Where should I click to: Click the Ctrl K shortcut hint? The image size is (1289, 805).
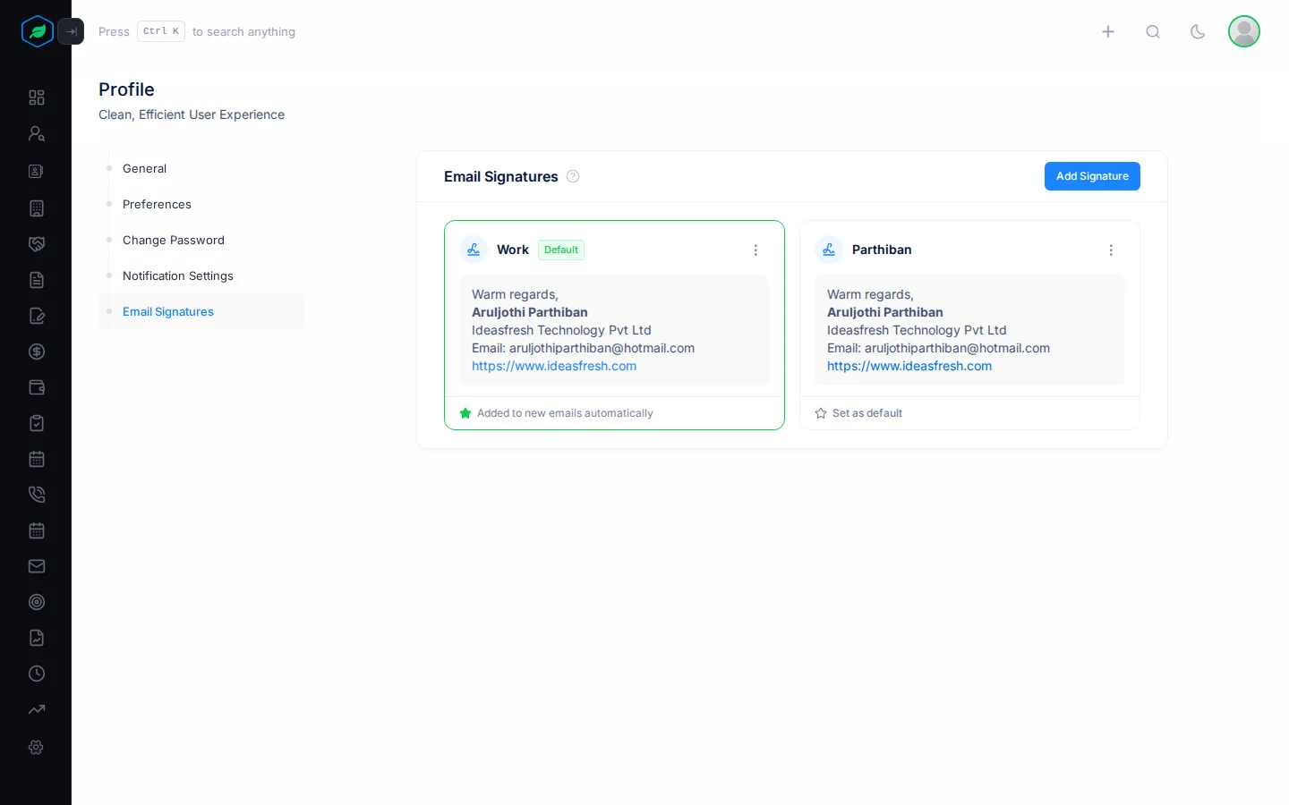[161, 31]
